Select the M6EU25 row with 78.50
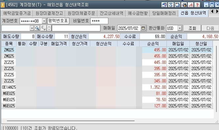The image size is (219, 130). tap(107, 100)
